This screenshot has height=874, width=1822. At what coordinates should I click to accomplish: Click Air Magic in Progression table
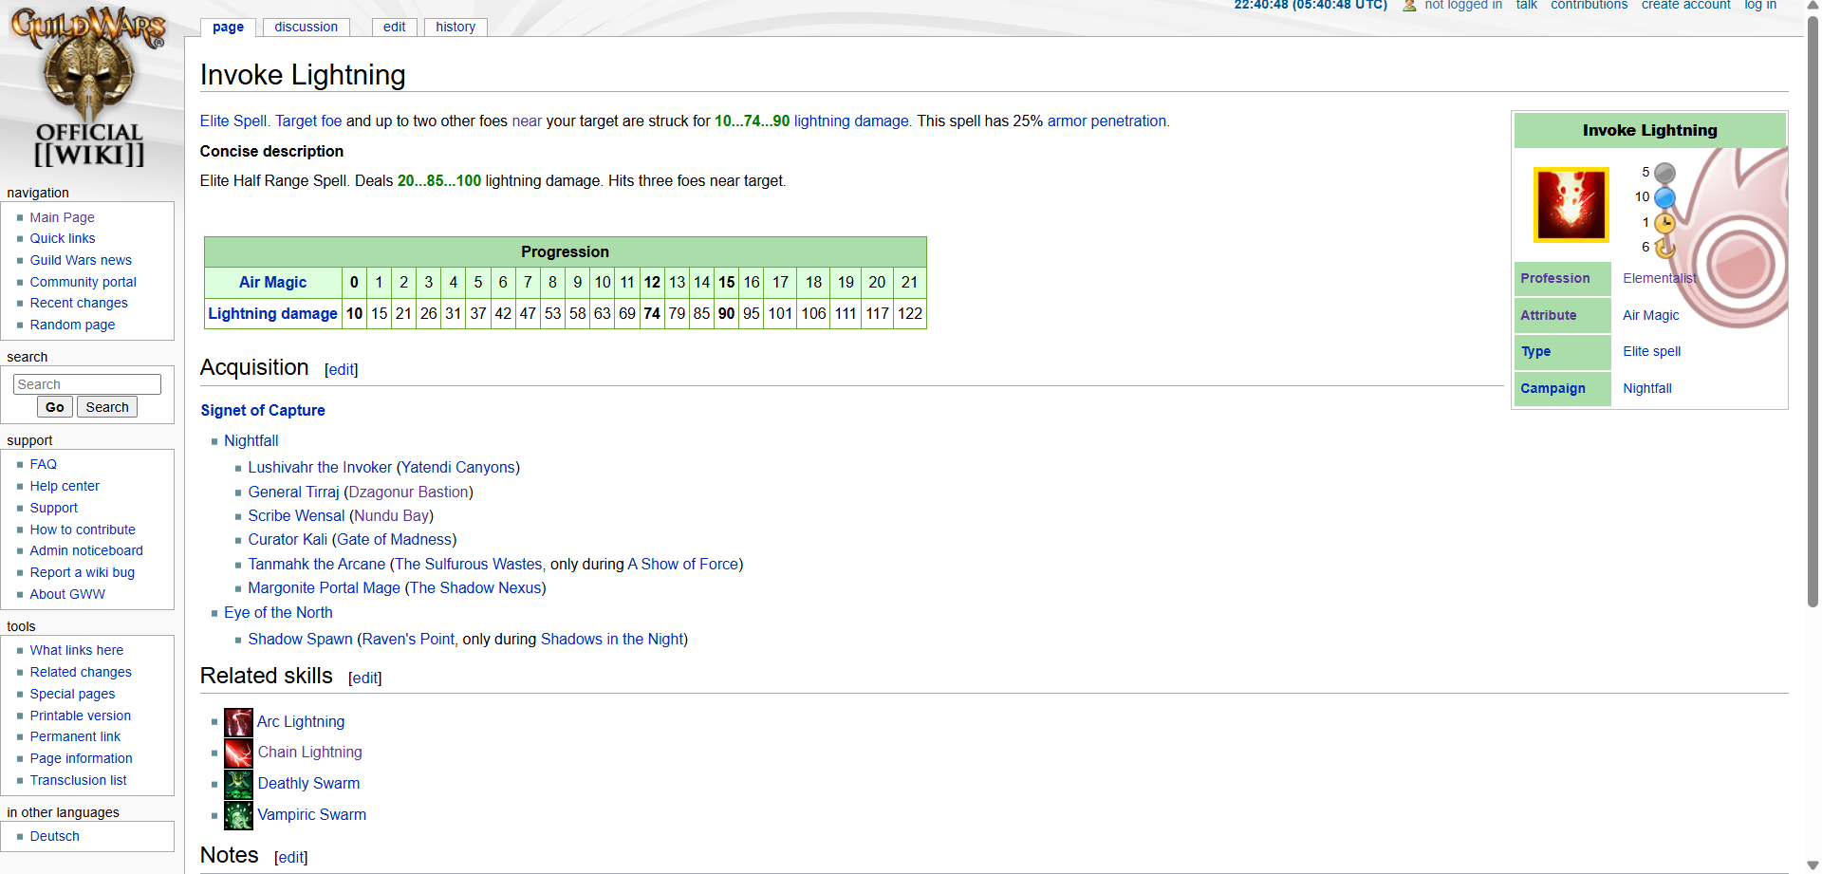click(272, 282)
